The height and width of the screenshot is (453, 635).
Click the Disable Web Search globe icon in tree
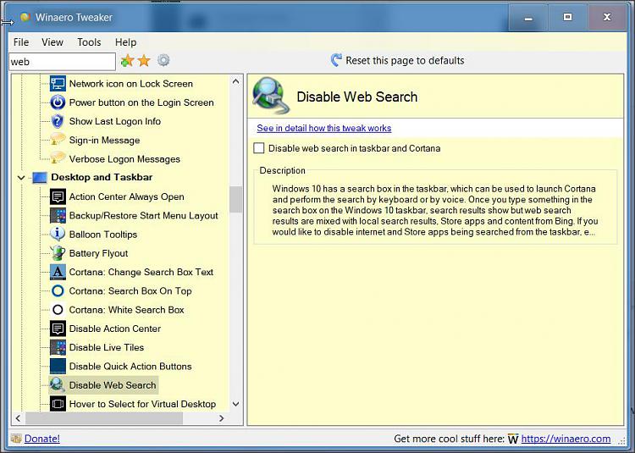point(58,385)
